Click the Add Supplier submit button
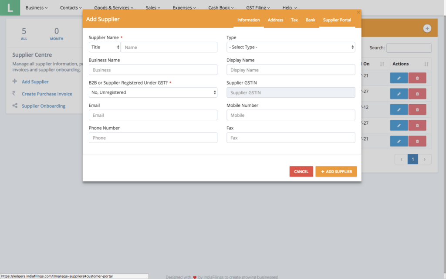 [x=336, y=171]
